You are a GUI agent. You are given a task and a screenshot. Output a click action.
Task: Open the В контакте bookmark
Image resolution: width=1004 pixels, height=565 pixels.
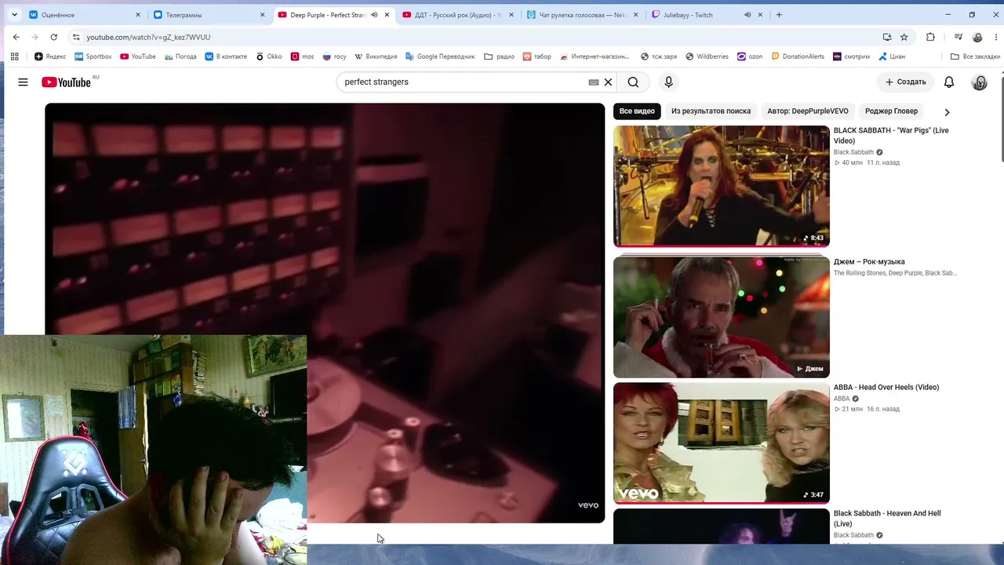coord(226,56)
